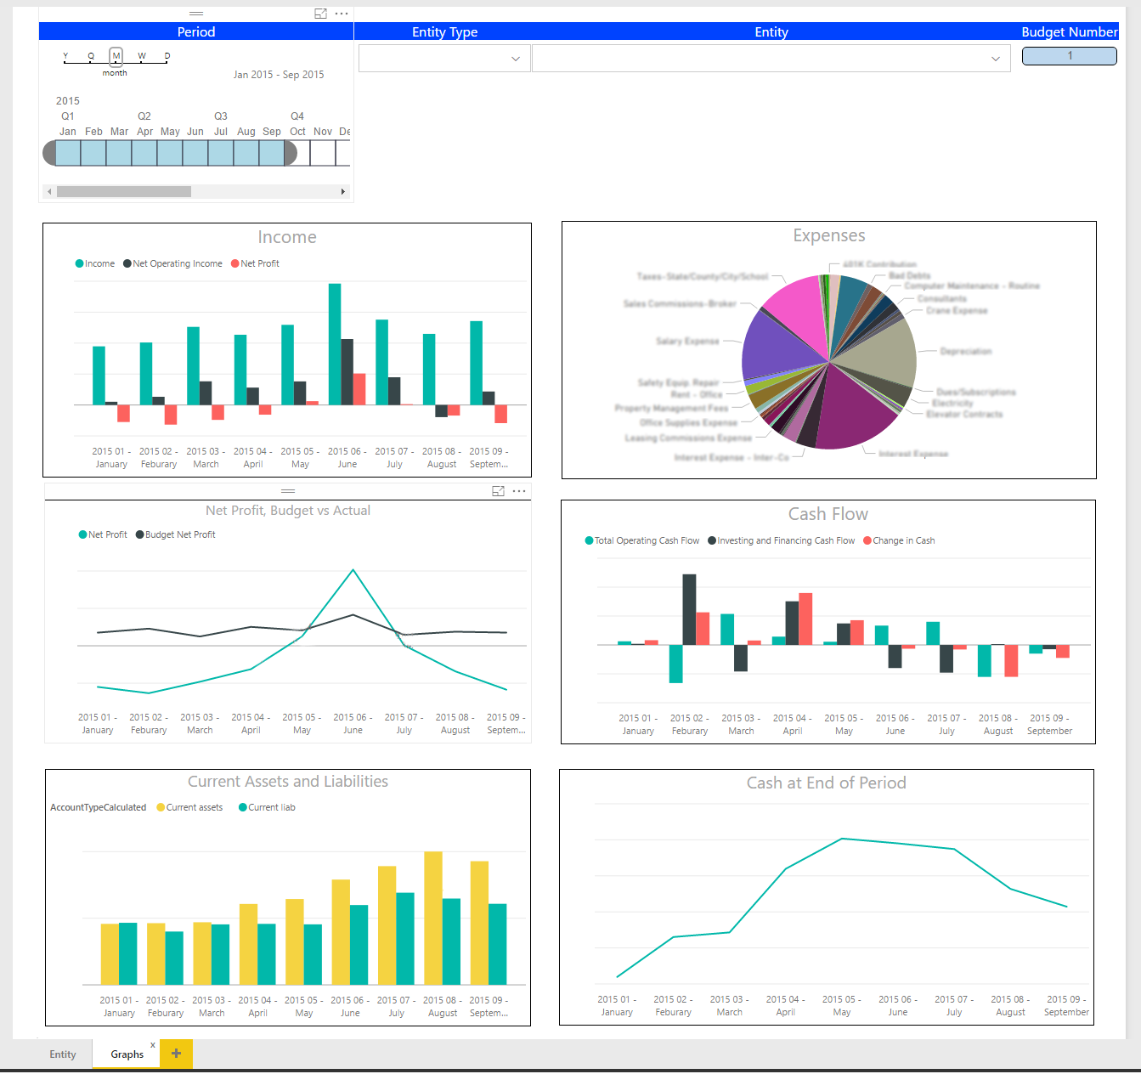The image size is (1141, 1074).
Task: Set timeline granularity to Week
Action: click(142, 57)
